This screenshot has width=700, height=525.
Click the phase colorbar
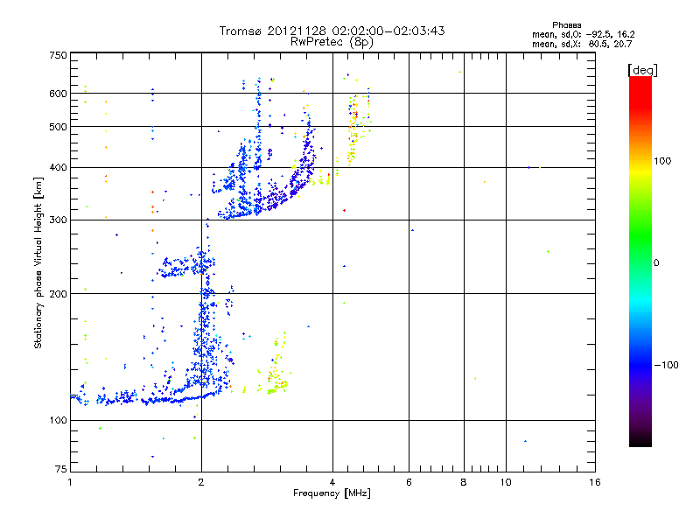tap(640, 261)
